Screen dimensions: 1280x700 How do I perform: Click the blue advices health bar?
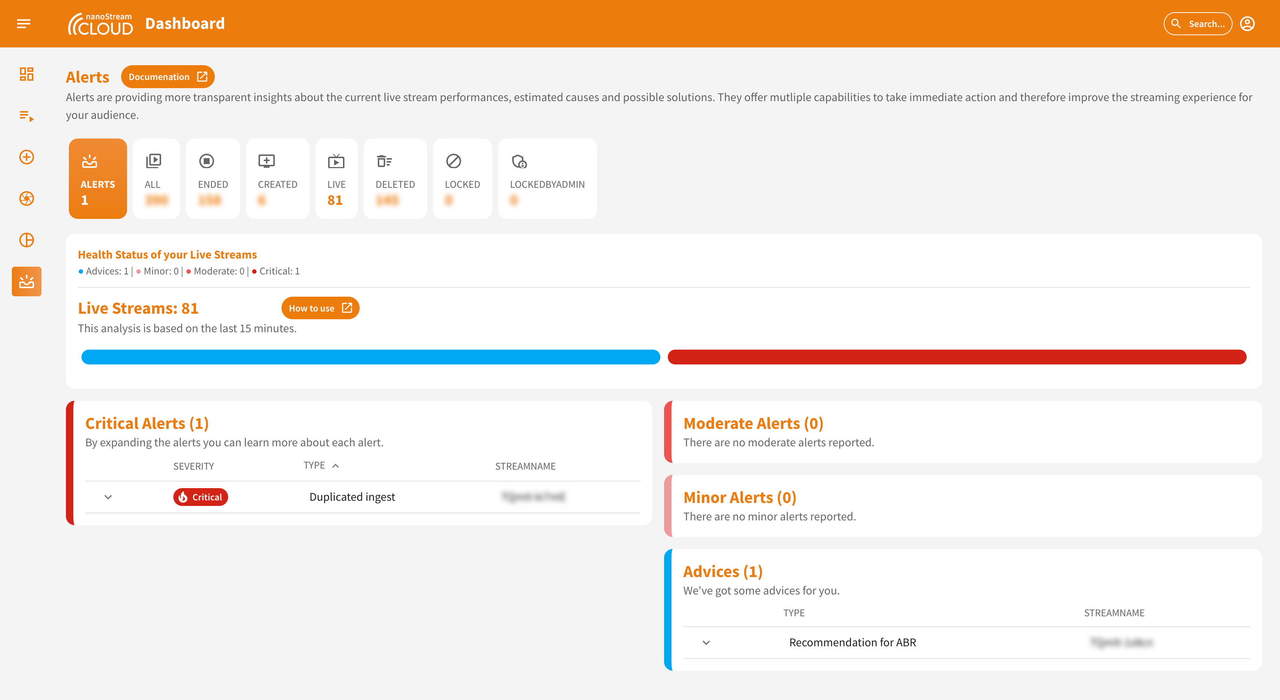(371, 357)
